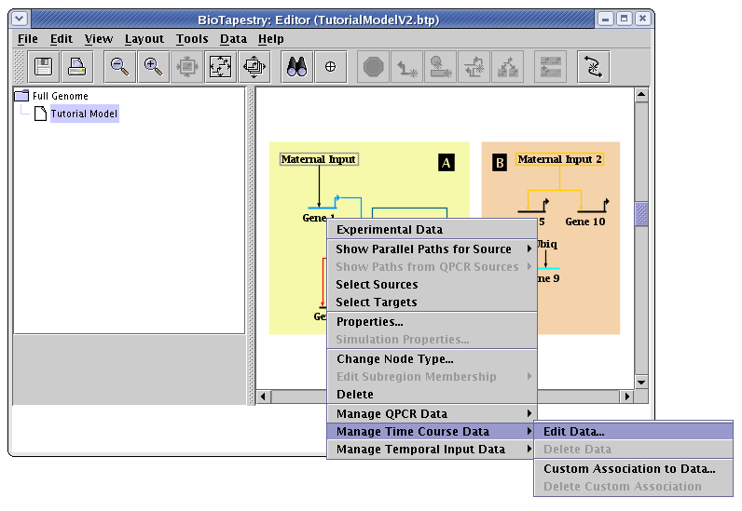Choose Properties... from the context menu
742x511 pixels.
click(x=369, y=322)
